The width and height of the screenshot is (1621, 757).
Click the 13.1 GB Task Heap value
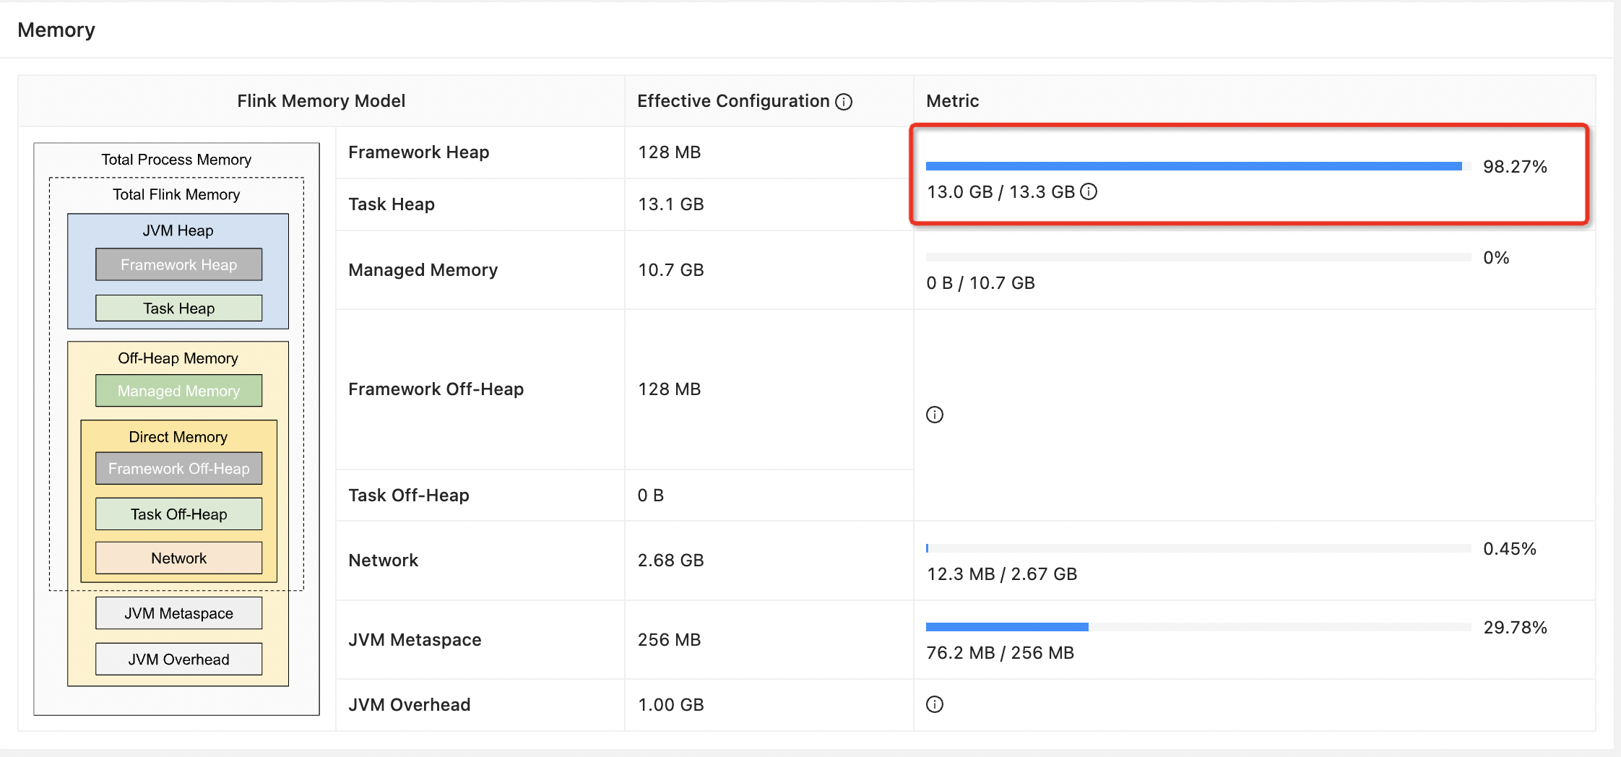pyautogui.click(x=670, y=204)
